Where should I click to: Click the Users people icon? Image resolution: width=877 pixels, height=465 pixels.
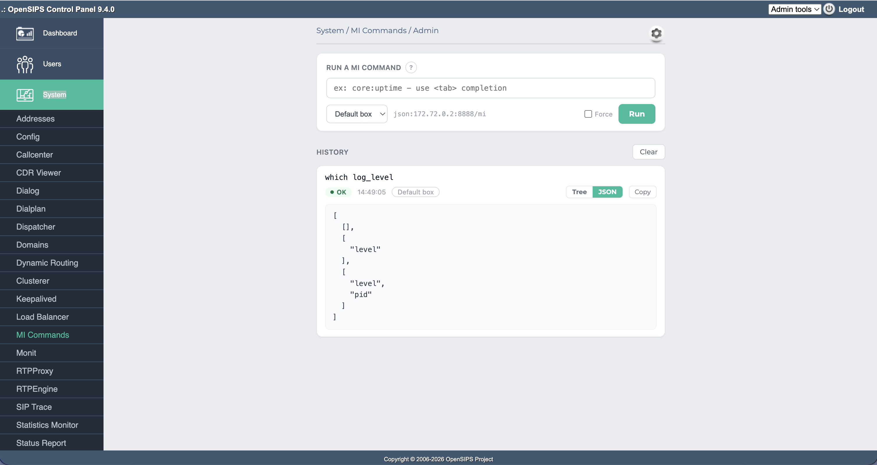click(25, 64)
